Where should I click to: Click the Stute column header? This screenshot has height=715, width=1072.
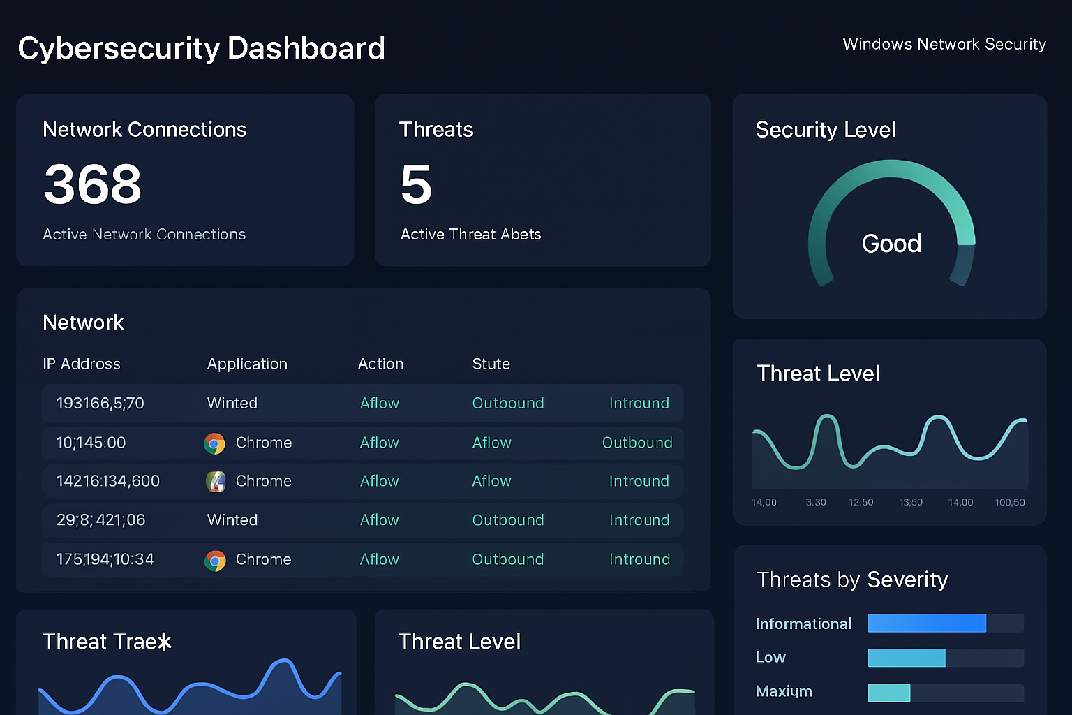click(491, 364)
